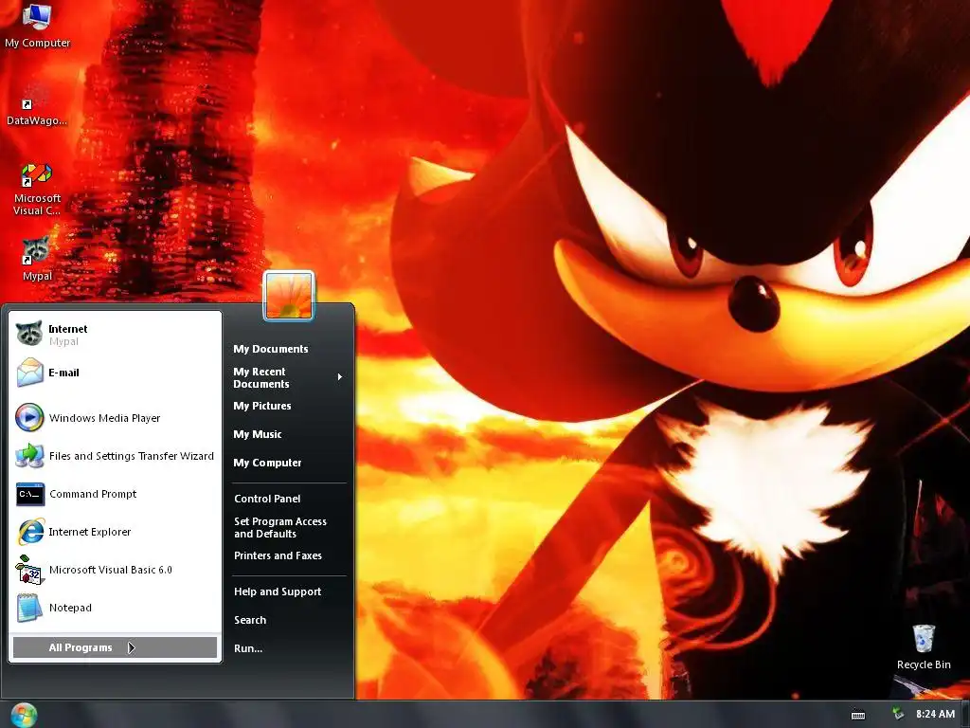Click the network tray icon beside the clock
The width and height of the screenshot is (970, 728).
(x=898, y=714)
